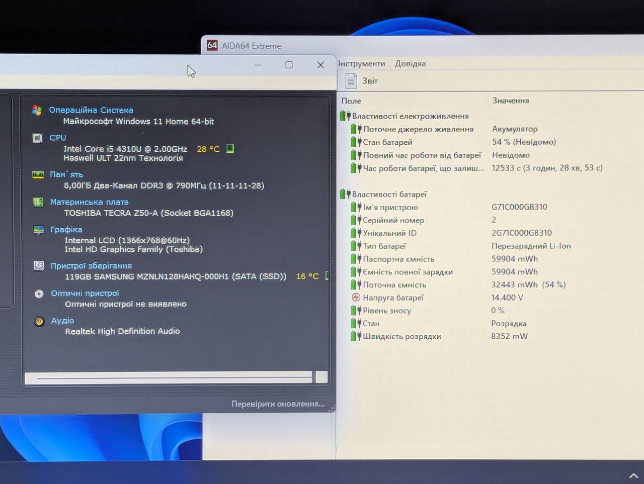Screen dimensions: 644x484
Task: Select the CPU chip icon
Action: coord(38,138)
